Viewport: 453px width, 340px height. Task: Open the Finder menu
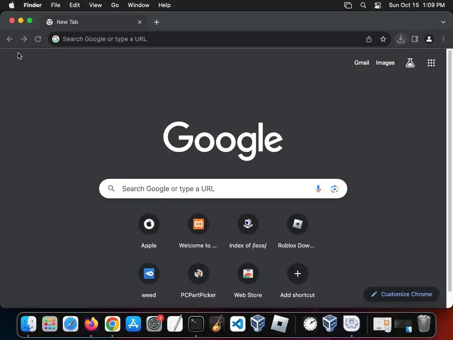click(x=33, y=5)
